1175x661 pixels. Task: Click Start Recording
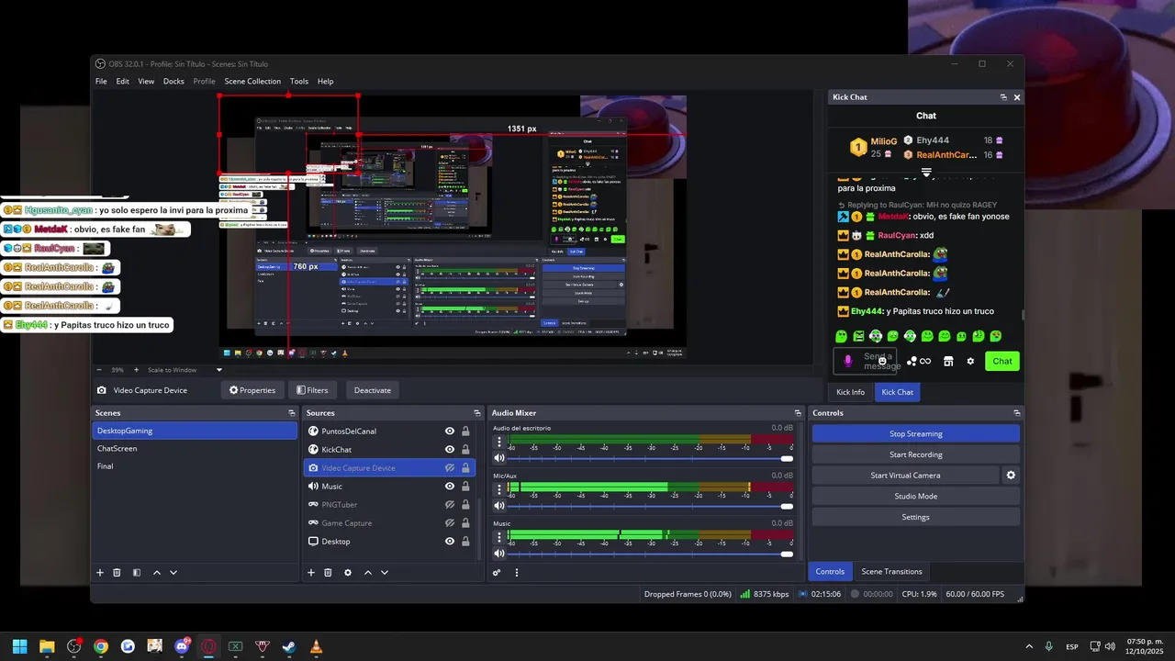coord(916,454)
